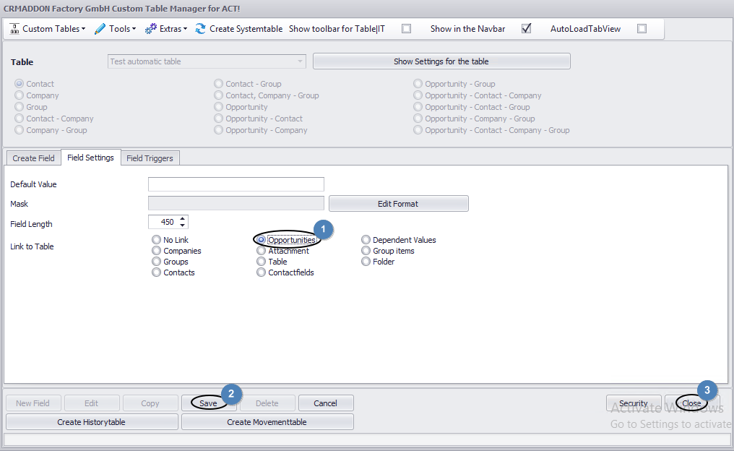Click the Edit Format button
The image size is (734, 451).
click(398, 203)
